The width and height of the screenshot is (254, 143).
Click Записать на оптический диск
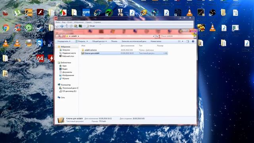point(134,41)
